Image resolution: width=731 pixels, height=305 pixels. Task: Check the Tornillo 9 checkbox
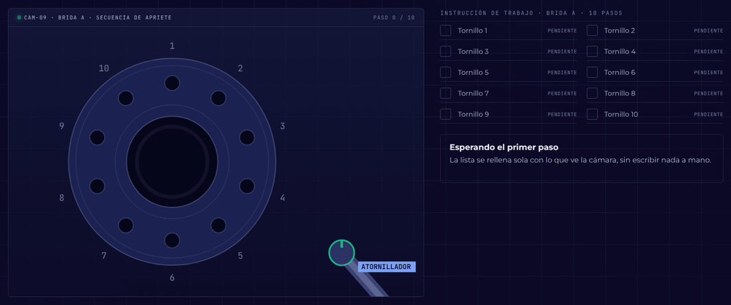[446, 114]
